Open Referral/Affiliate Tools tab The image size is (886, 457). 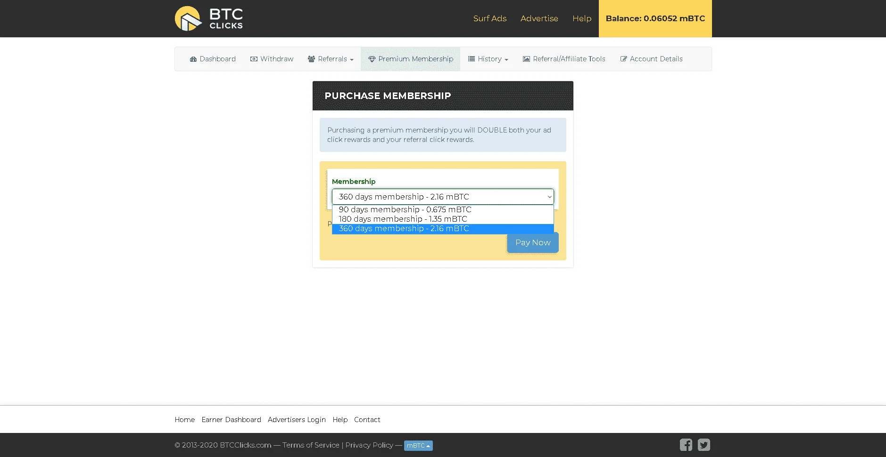pos(564,59)
